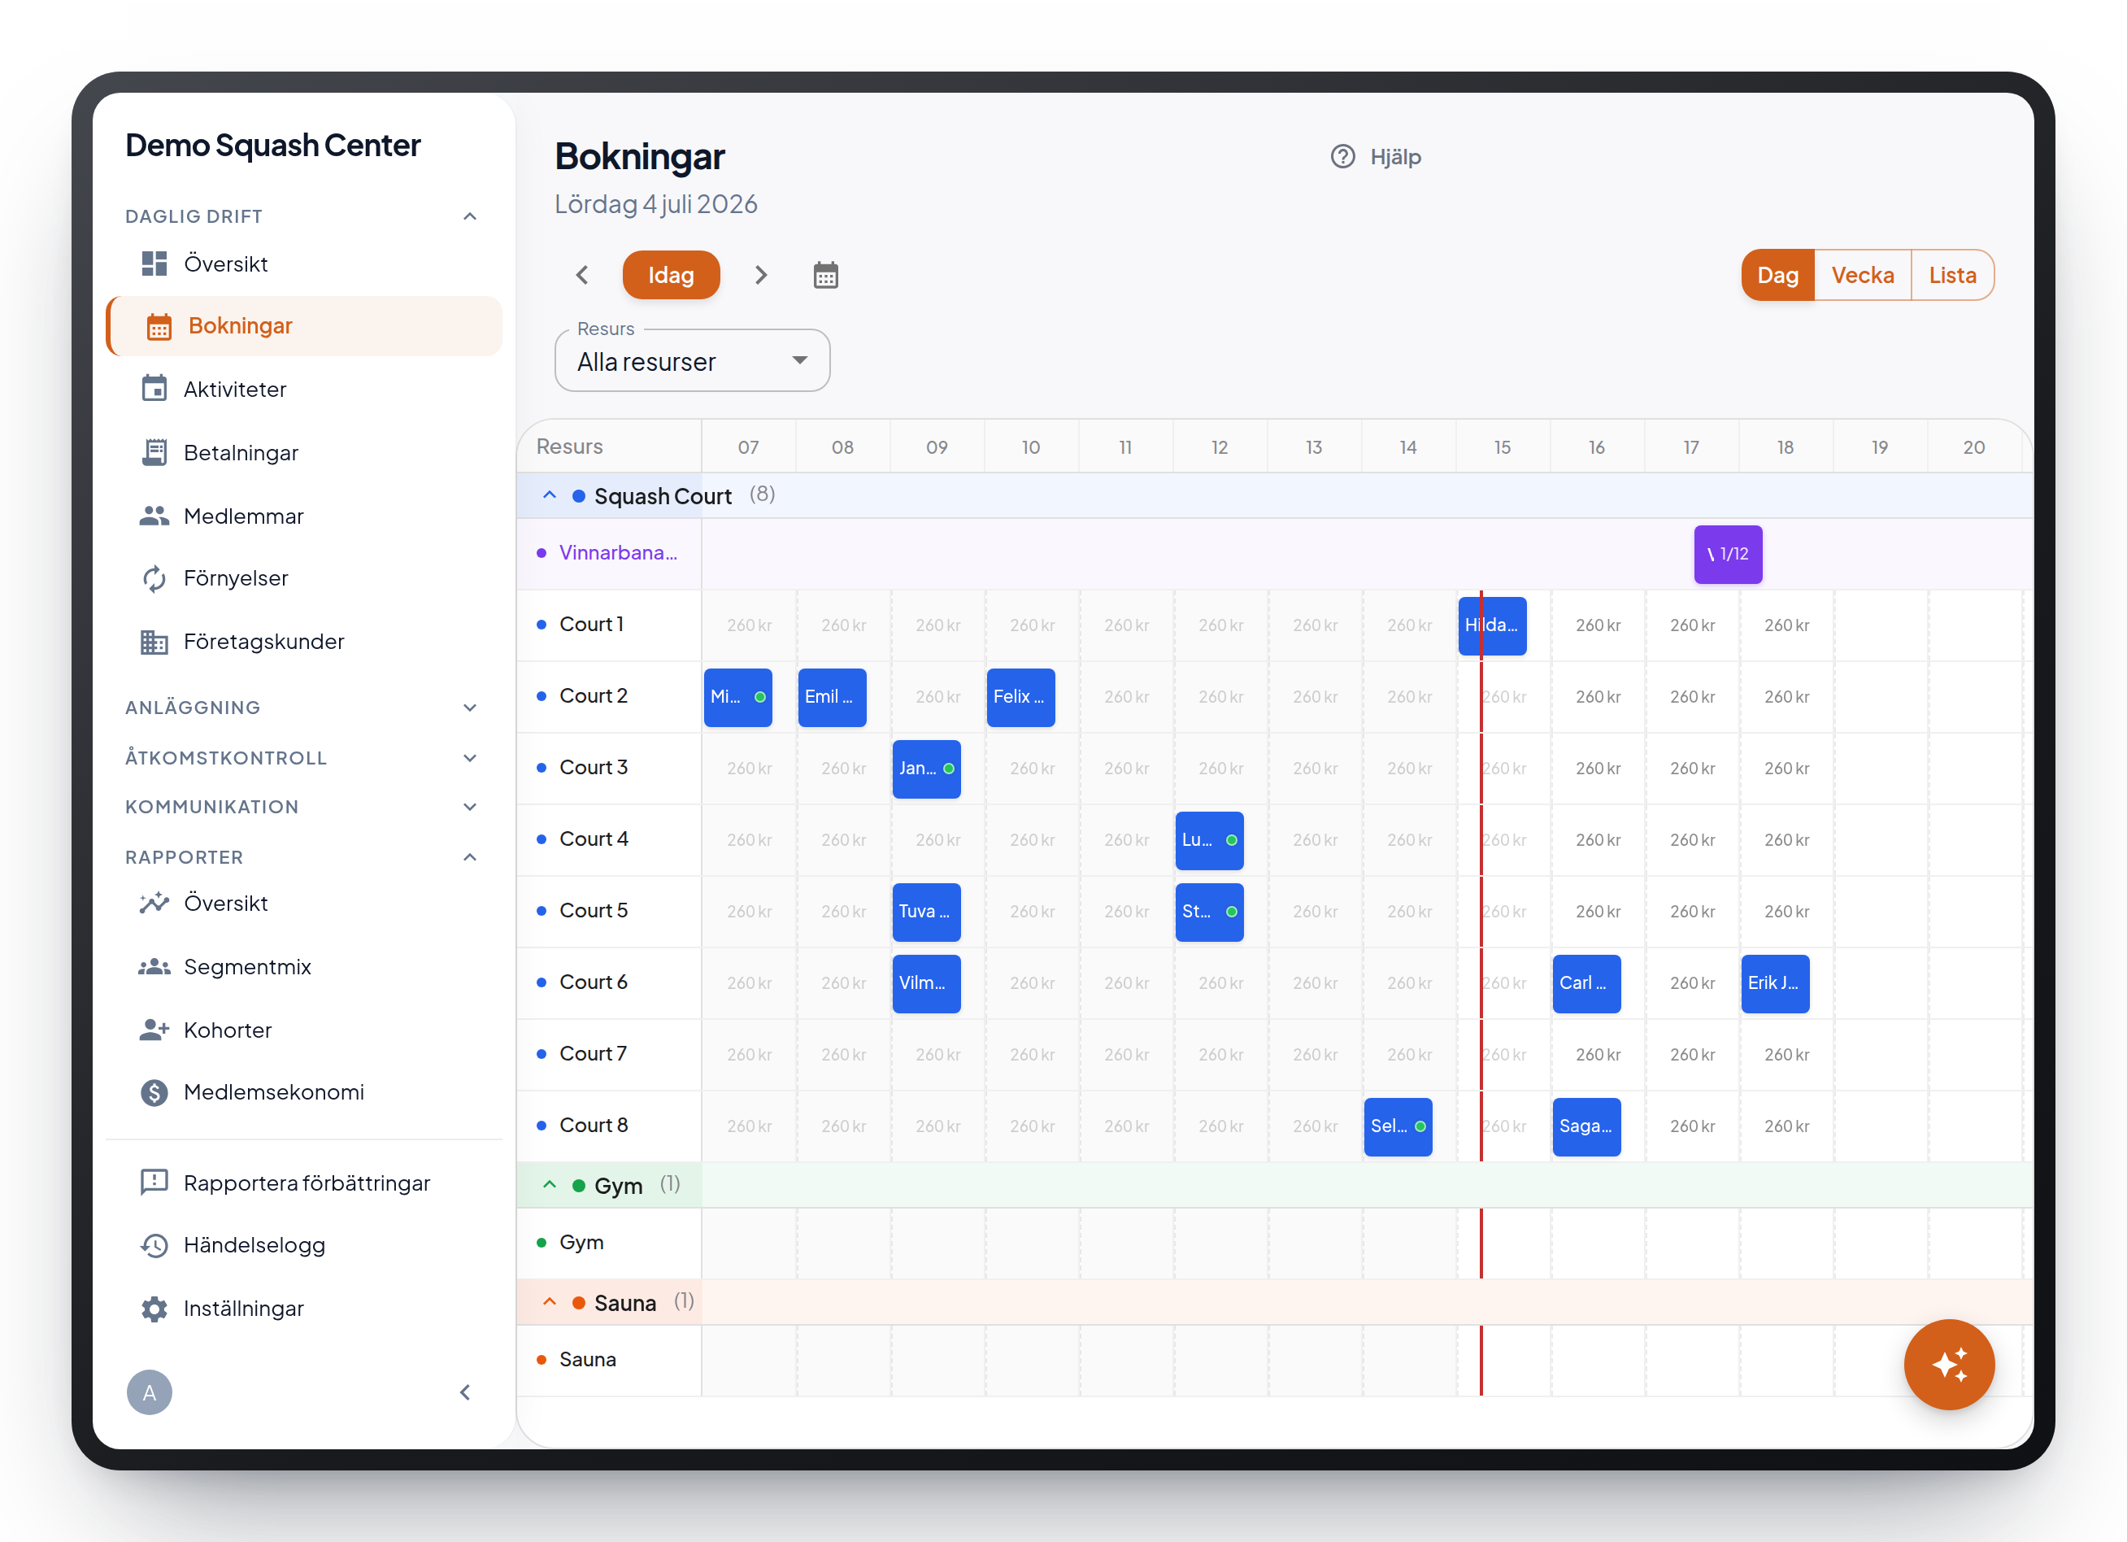2127x1542 pixels.
Task: Open the Segmentmix groups icon
Action: point(154,966)
